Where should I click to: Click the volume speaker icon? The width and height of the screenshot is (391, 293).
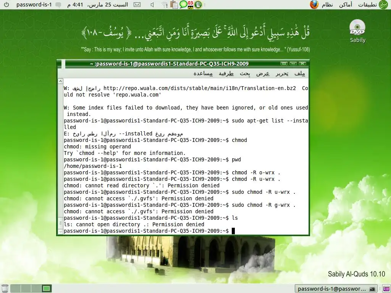152,5
